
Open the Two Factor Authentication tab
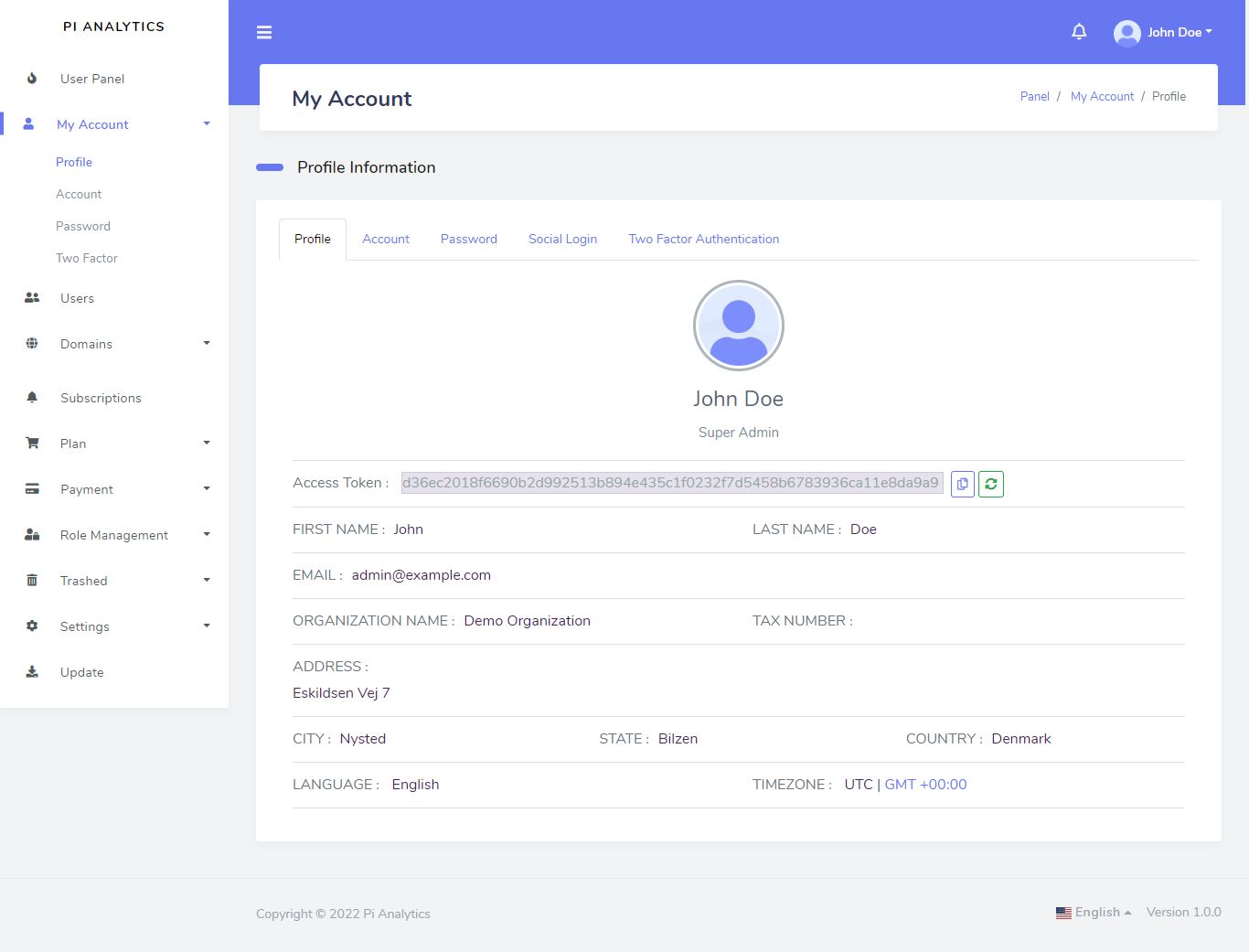pos(703,240)
